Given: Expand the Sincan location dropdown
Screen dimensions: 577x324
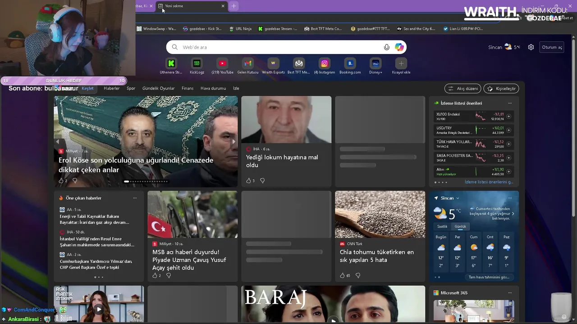Looking at the screenshot, I should point(458,198).
